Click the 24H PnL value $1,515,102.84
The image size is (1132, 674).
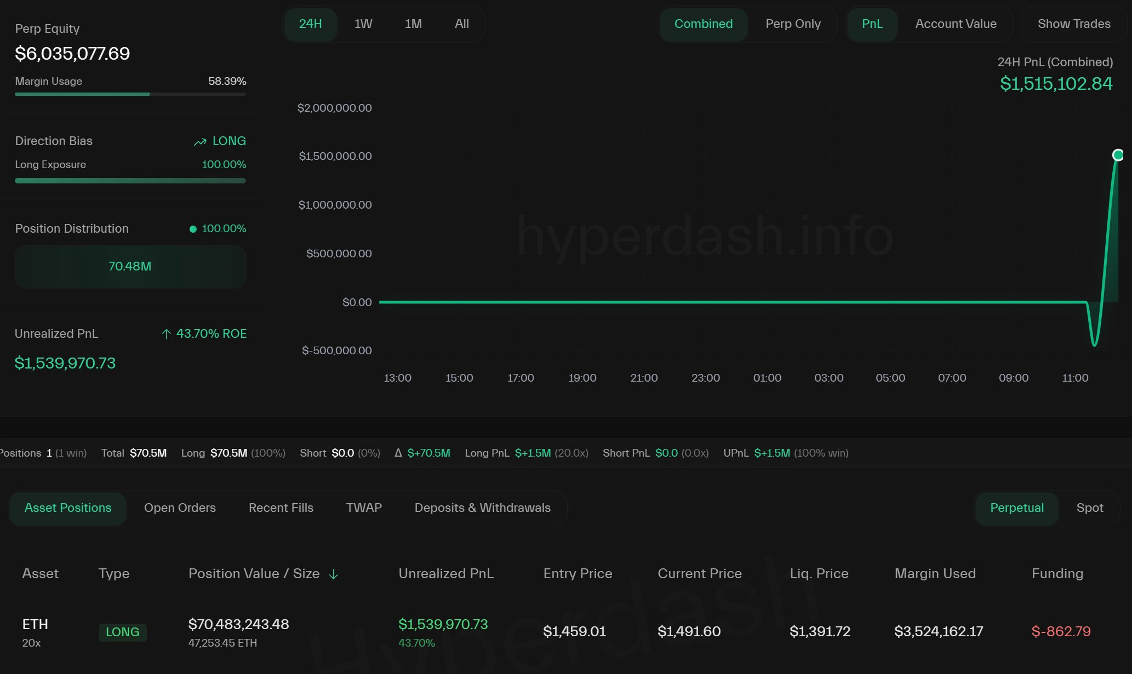click(1056, 84)
